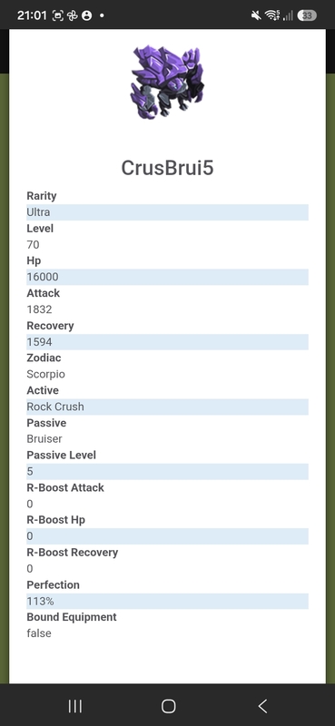This screenshot has width=335, height=726.
Task: Tap the account notification icon in status bar
Action: 86,15
